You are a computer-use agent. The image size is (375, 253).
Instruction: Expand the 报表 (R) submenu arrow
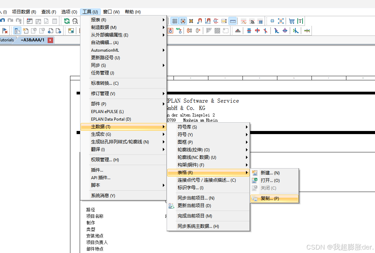(164, 20)
